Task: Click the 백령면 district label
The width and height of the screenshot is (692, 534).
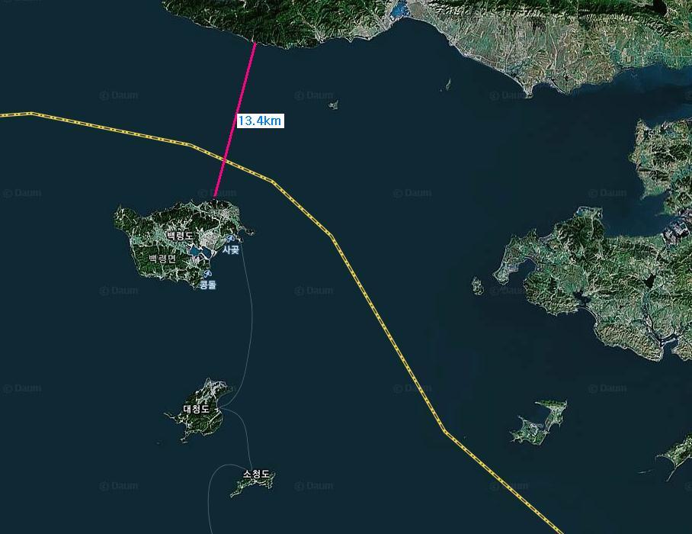Action: pyautogui.click(x=162, y=259)
